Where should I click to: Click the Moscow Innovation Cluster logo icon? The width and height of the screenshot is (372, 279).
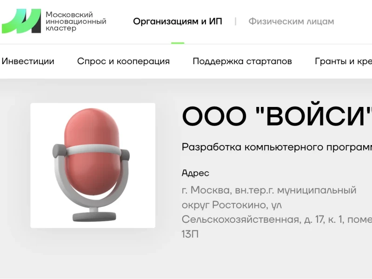(21, 21)
